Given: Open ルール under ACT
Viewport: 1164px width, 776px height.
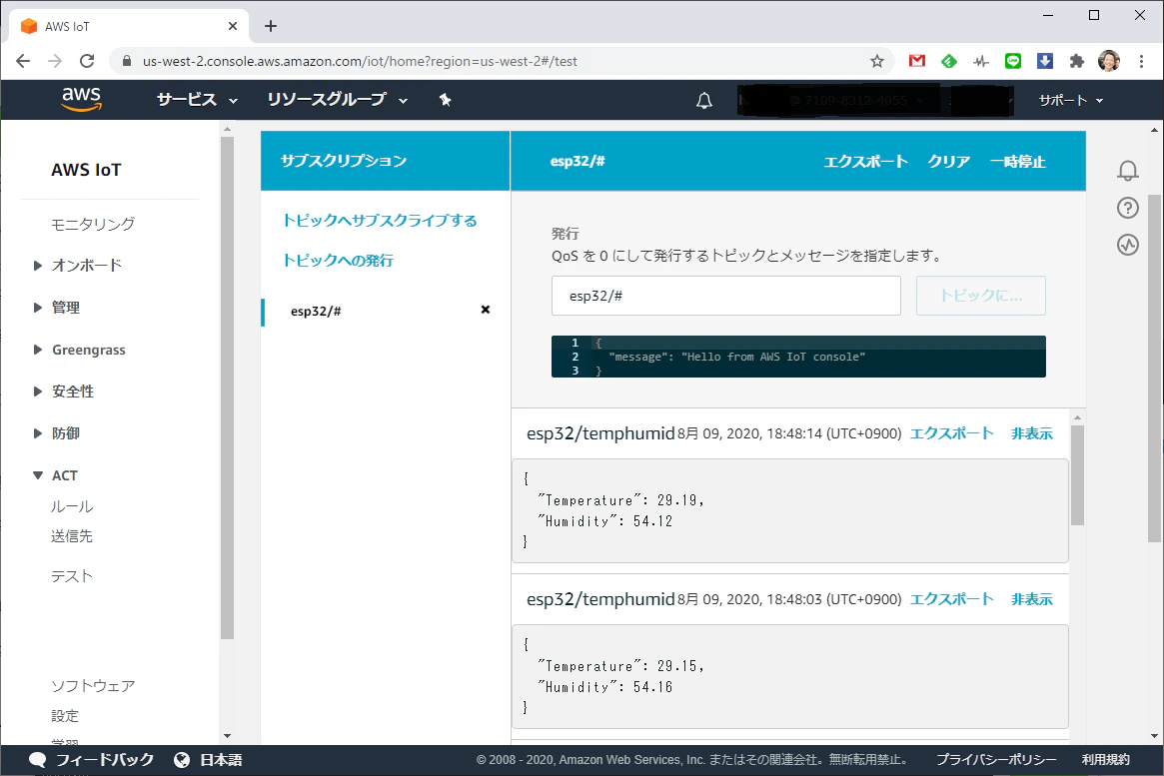Looking at the screenshot, I should coord(72,506).
